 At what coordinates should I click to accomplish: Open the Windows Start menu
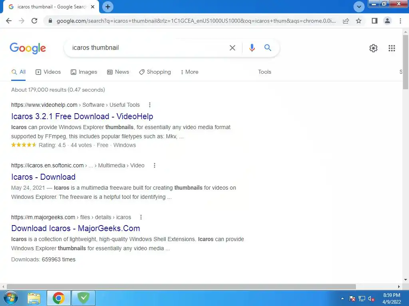pos(10,298)
